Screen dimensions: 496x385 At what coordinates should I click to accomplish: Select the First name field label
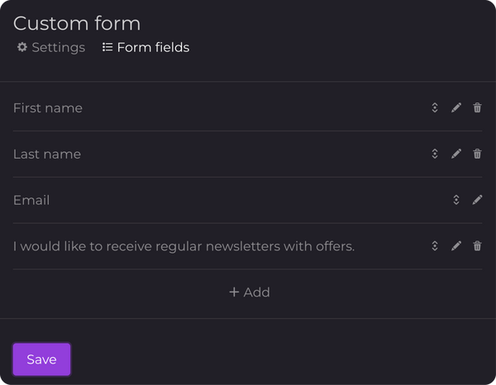click(x=48, y=108)
